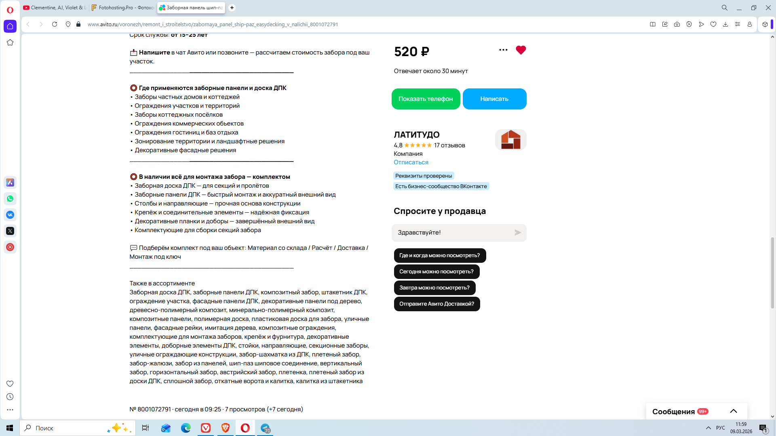Click Отписаться to unfollow ЛАТИТУДО

coord(411,162)
